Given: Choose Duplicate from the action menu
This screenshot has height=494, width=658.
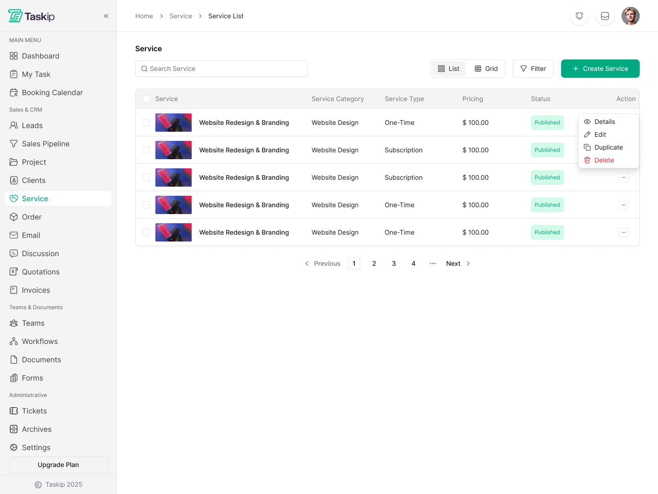Looking at the screenshot, I should [x=608, y=147].
